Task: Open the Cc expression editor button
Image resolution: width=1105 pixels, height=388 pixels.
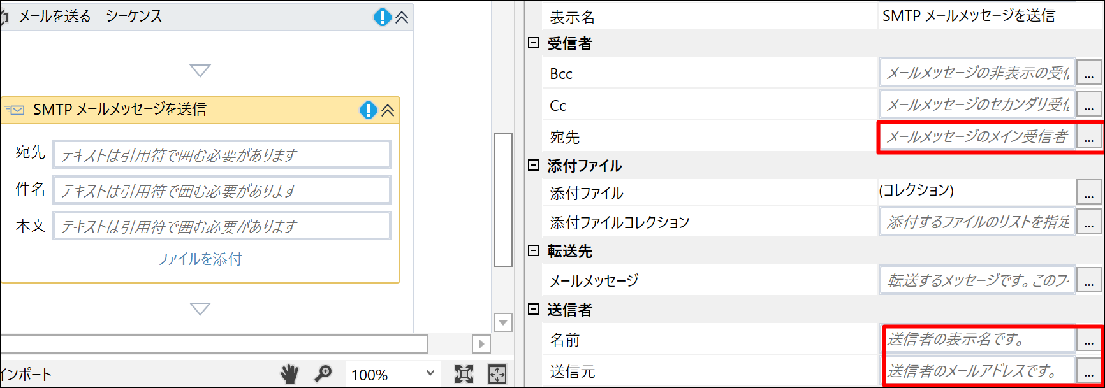Action: [1089, 104]
